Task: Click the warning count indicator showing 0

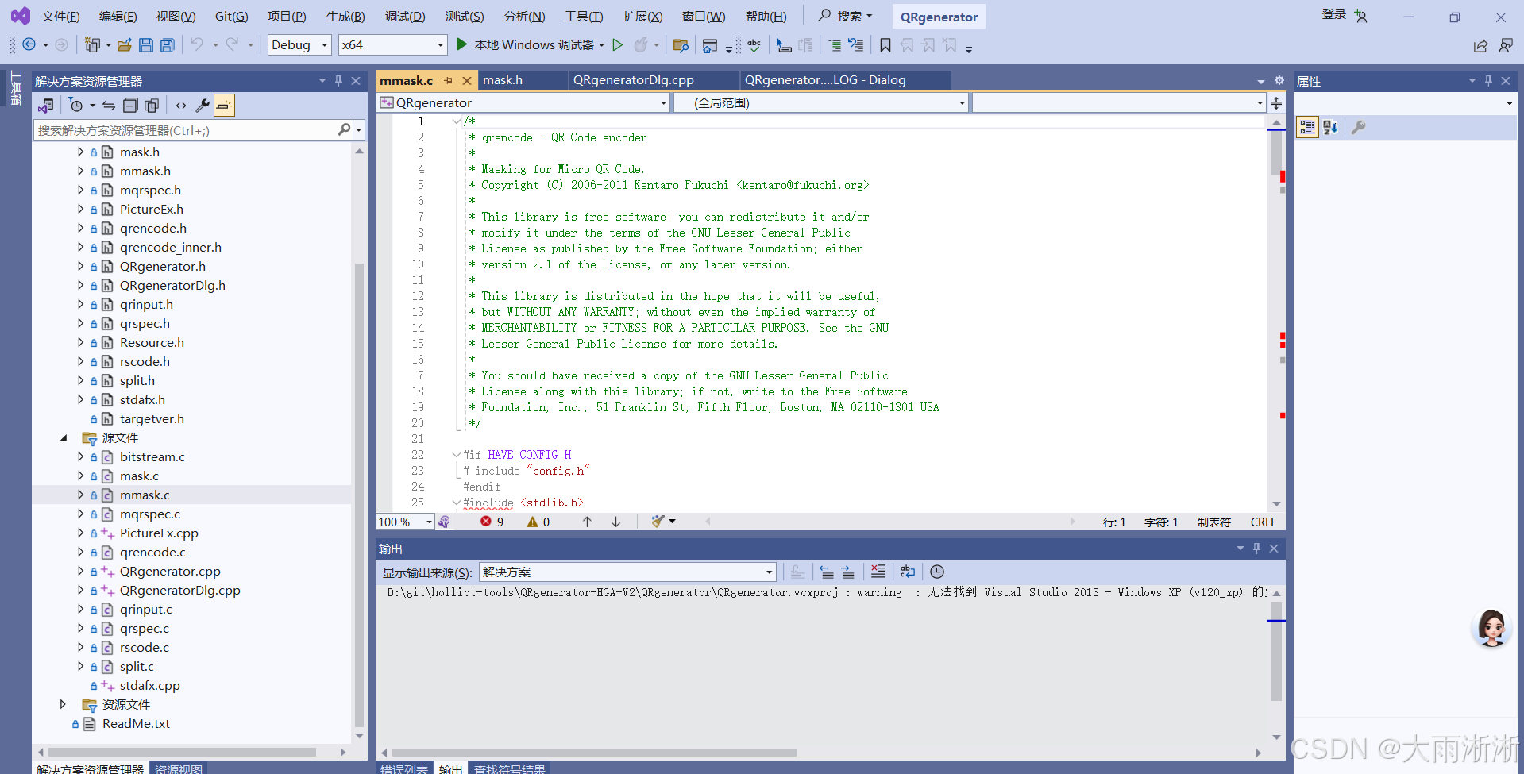Action: [x=538, y=522]
